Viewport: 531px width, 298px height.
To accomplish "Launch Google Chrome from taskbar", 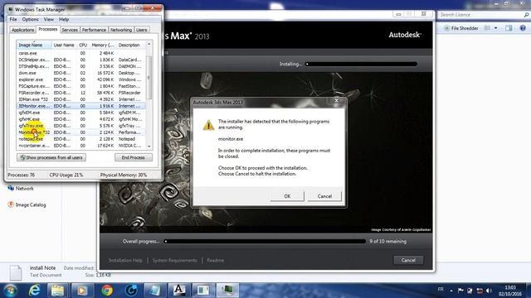I will pyautogui.click(x=107, y=291).
